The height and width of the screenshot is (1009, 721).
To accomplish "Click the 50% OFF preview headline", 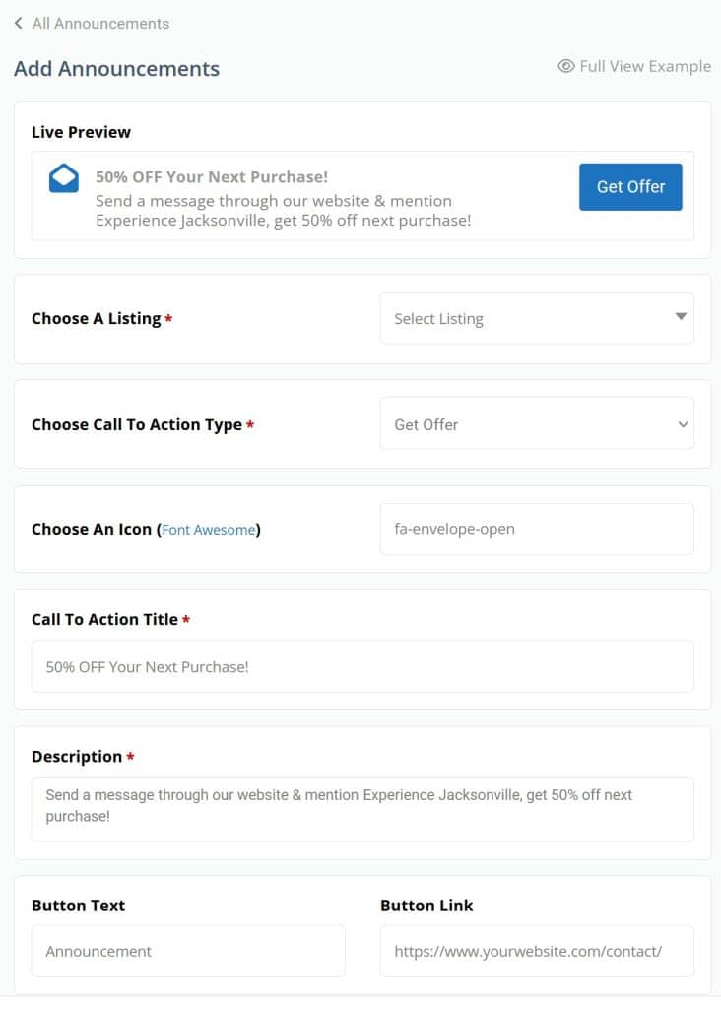I will tap(212, 177).
